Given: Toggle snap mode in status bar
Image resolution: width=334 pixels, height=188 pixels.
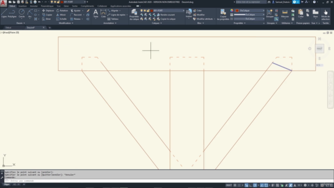Looking at the screenshot, I should point(239,185).
